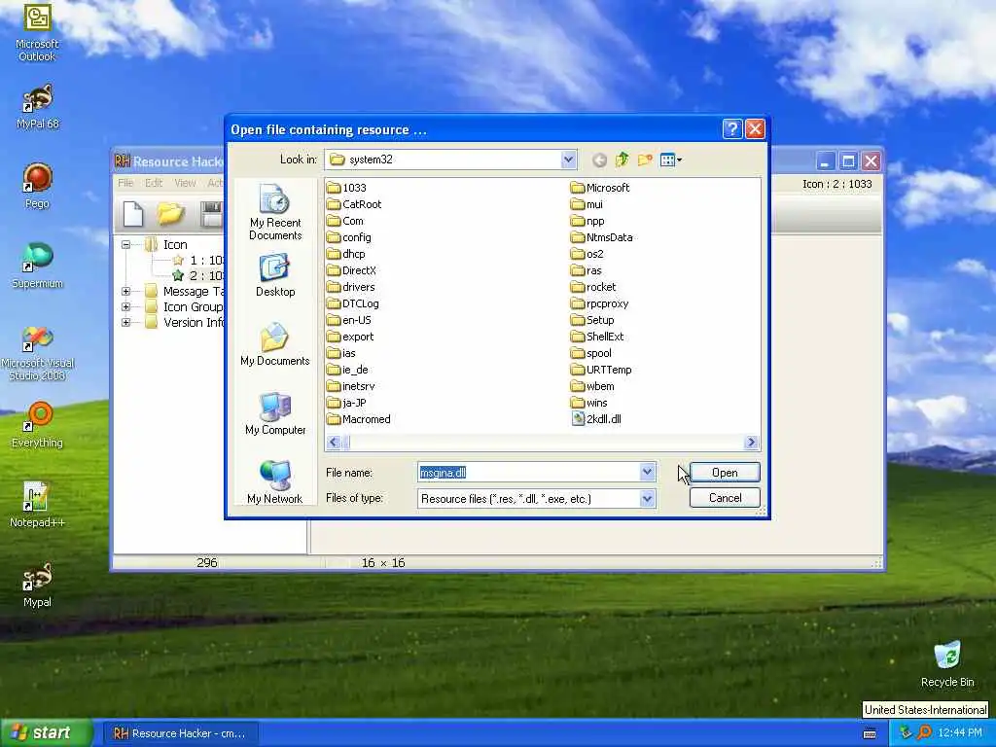Select the Microsoft folder
This screenshot has width=996, height=747.
tap(600, 188)
